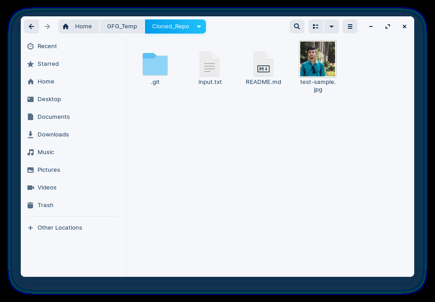Screen dimensions: 435x302
Task: Select the Home breadcrumb in the path bar
Action: coord(79,26)
